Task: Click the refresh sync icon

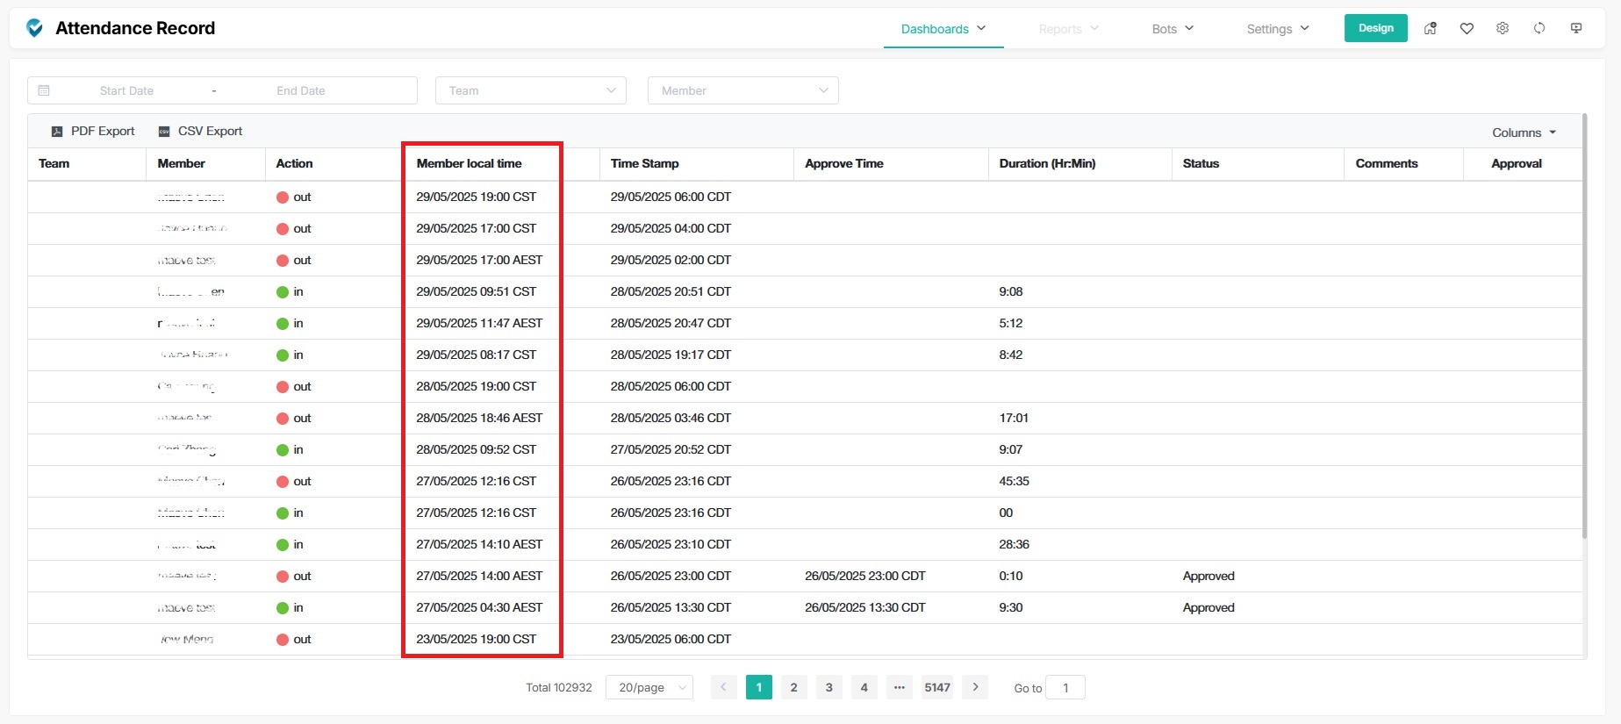Action: click(x=1539, y=28)
